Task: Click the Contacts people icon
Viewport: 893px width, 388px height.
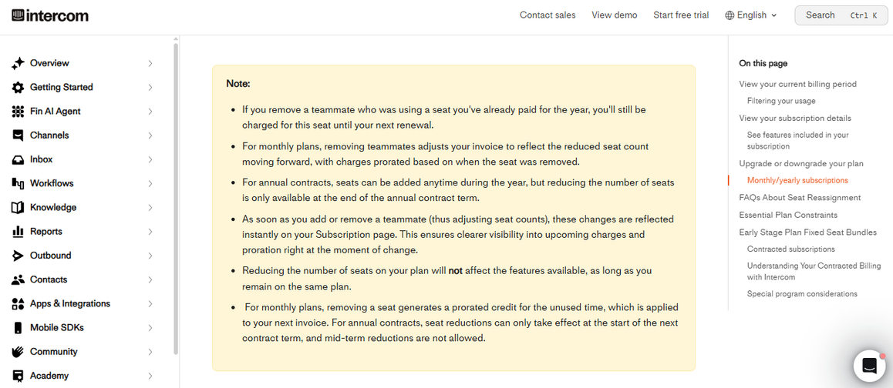Action: coord(19,280)
